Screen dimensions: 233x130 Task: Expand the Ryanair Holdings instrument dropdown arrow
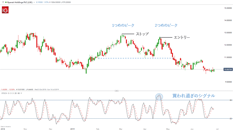pos(34,2)
